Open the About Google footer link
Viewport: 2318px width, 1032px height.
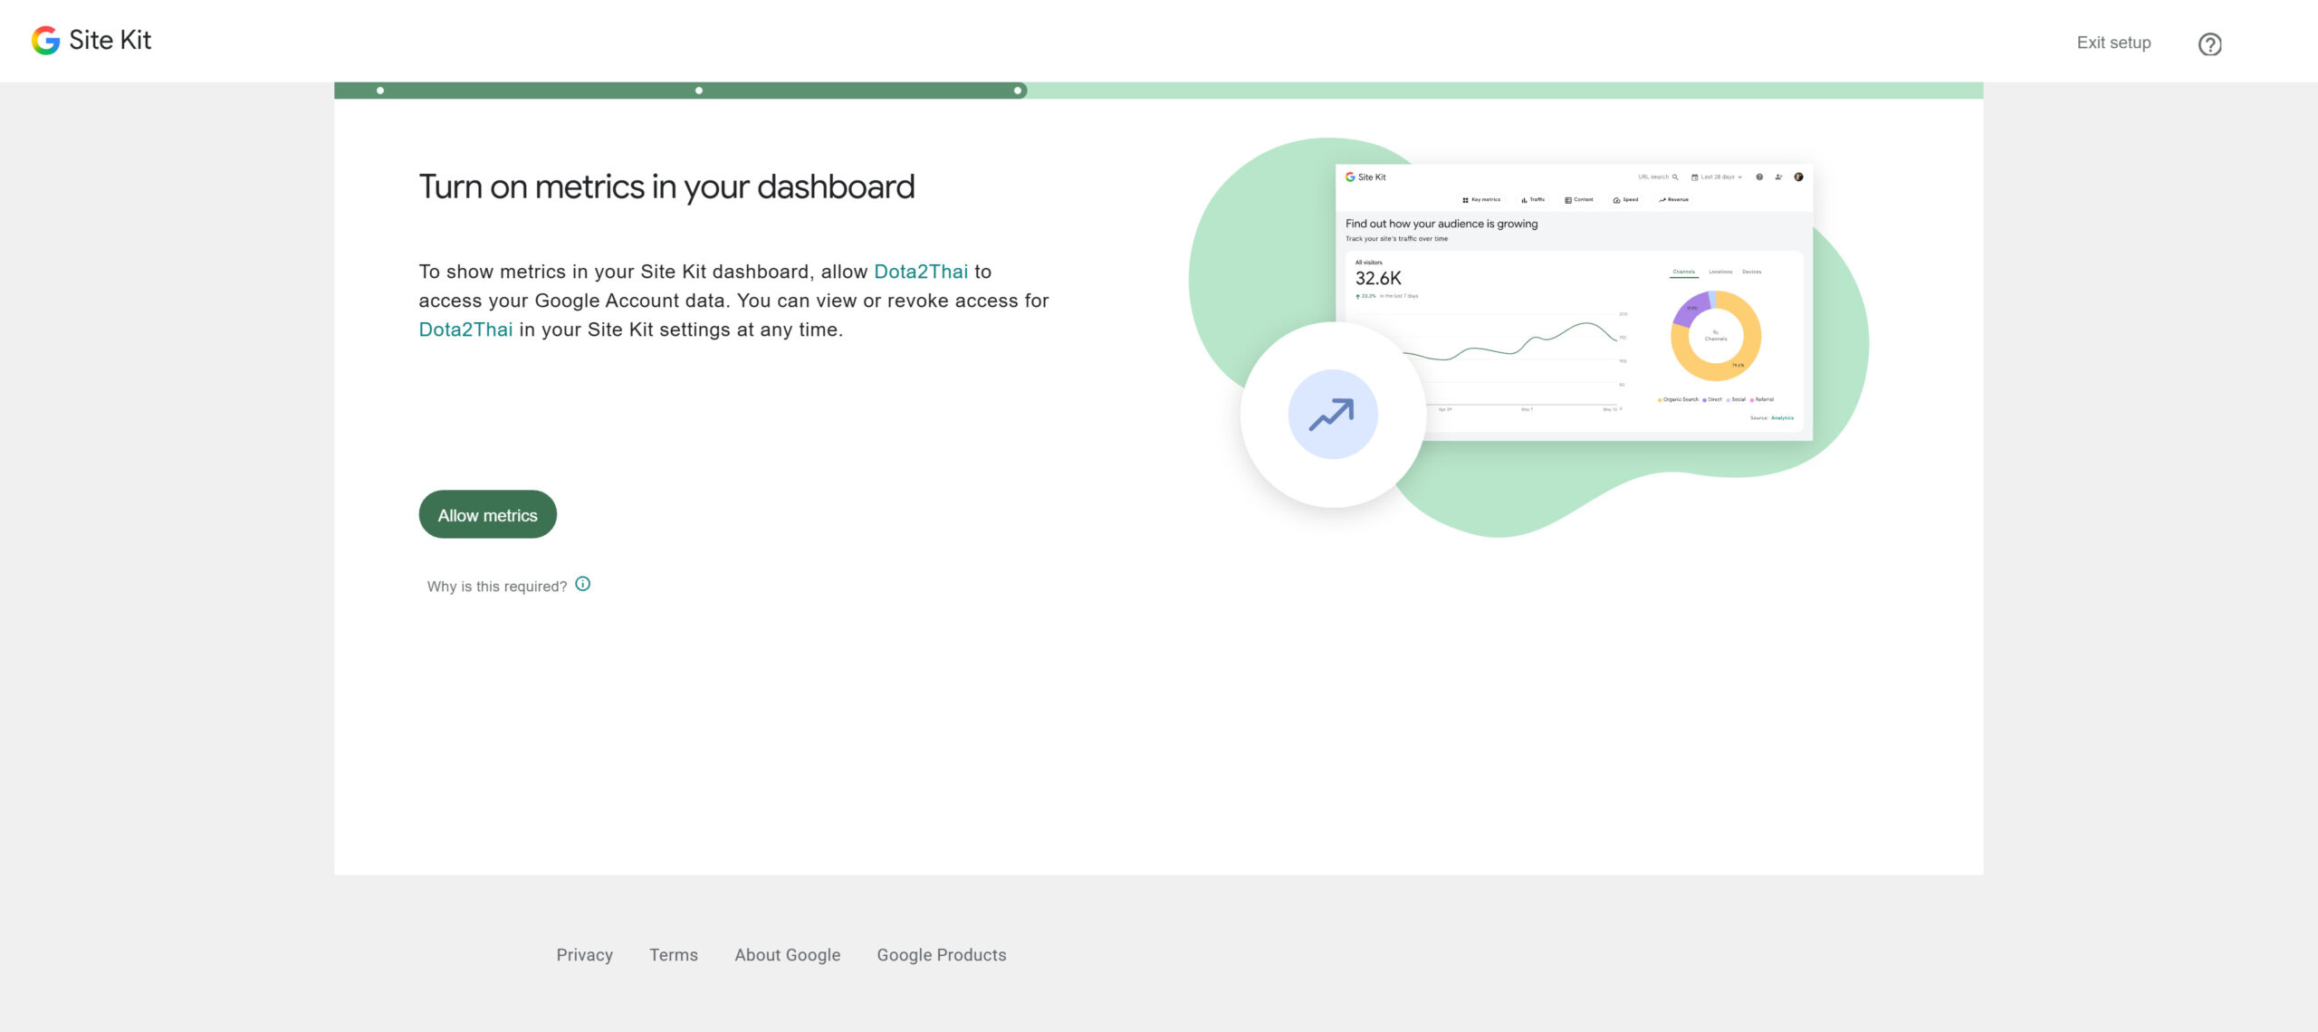788,955
